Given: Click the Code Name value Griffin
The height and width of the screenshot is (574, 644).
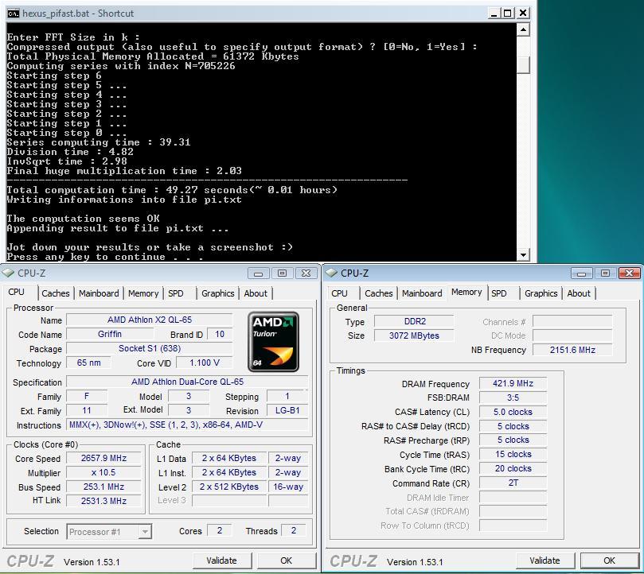Looking at the screenshot, I should click(x=110, y=334).
